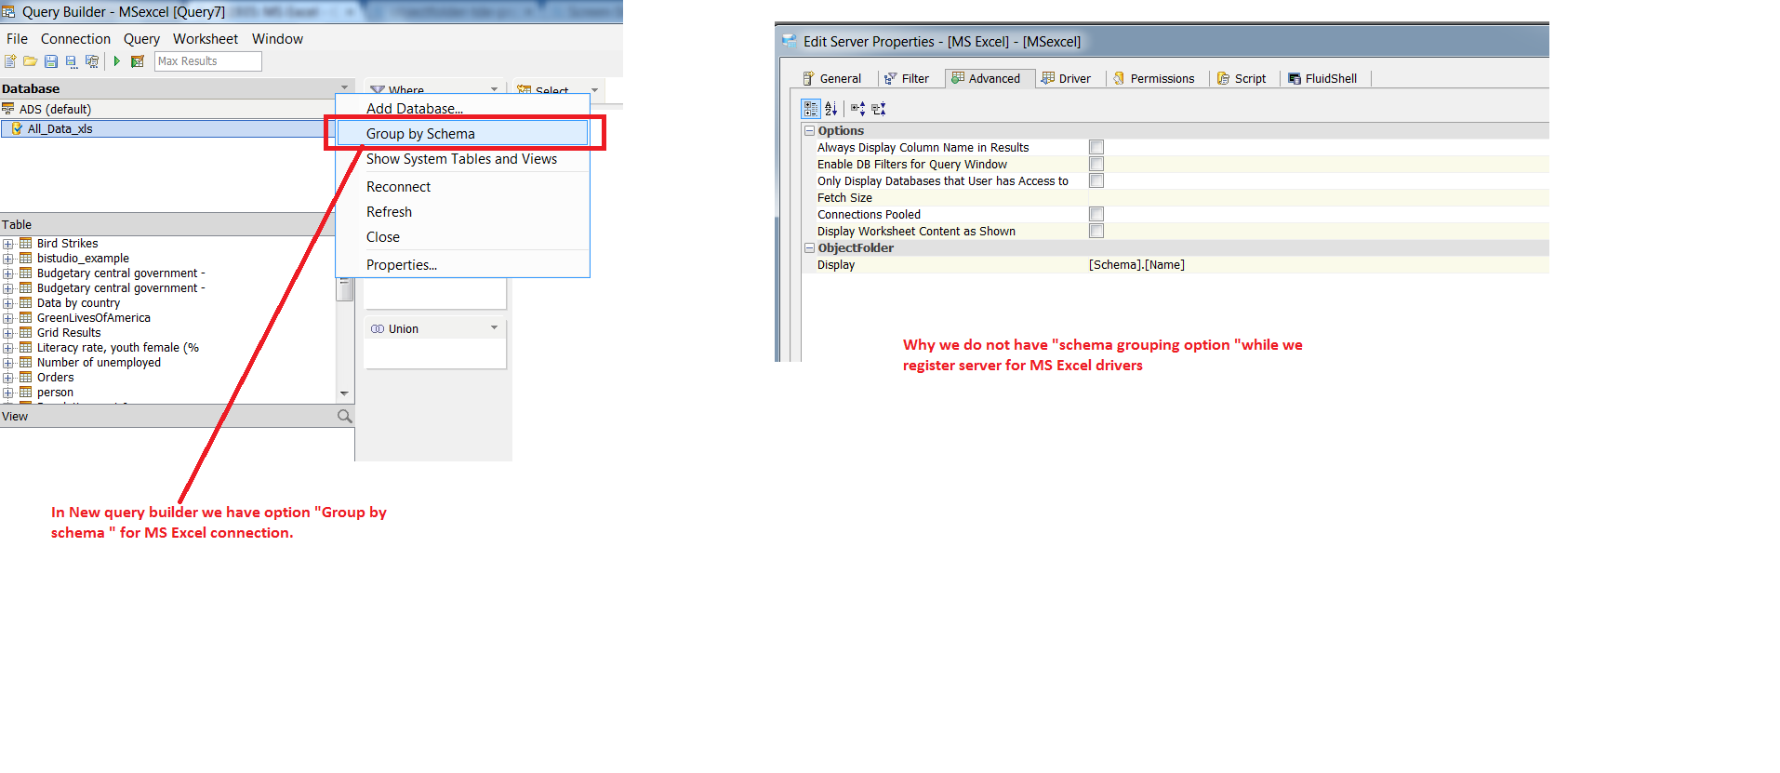Check Only Display Databases that User has Access to
The width and height of the screenshot is (1780, 773).
pos(1096,181)
